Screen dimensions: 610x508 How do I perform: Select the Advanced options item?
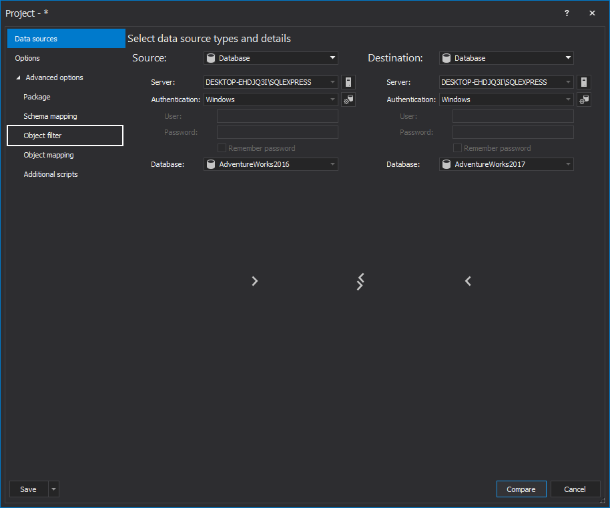(x=55, y=77)
